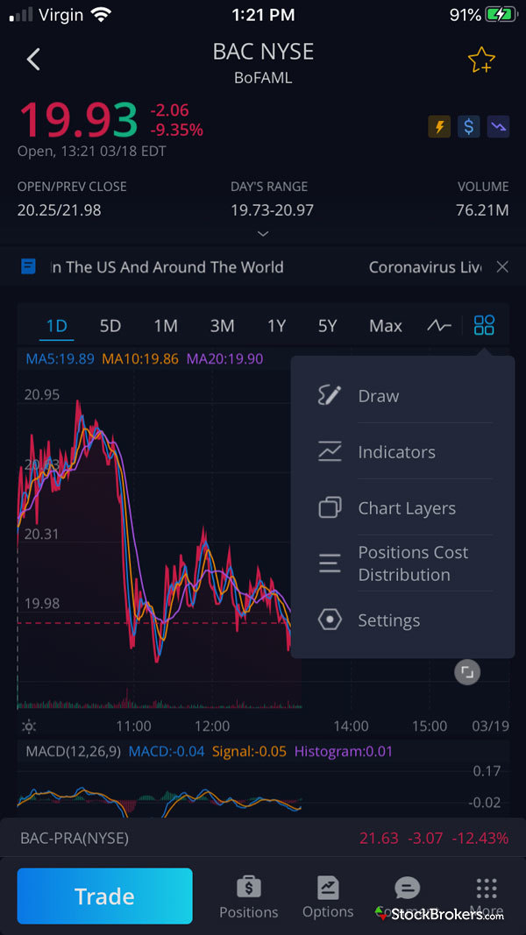
Task: Toggle BAC as favorite with star
Action: point(481,60)
